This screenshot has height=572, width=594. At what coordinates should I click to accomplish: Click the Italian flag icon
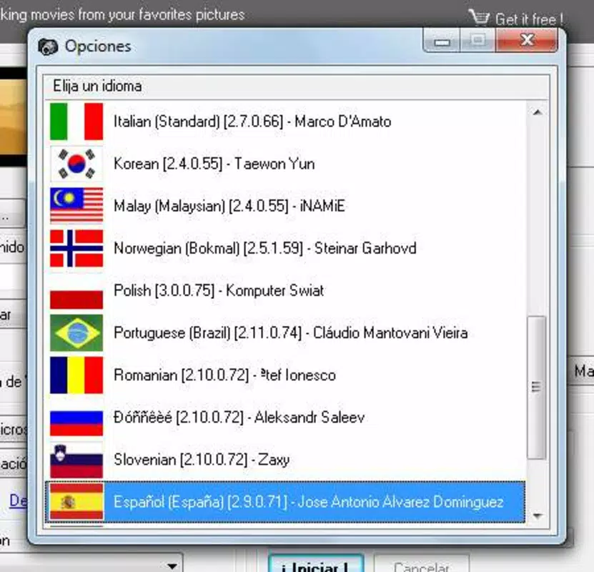(x=76, y=122)
